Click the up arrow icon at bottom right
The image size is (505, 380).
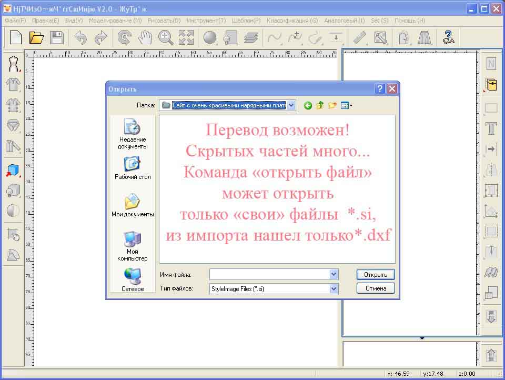(491, 355)
